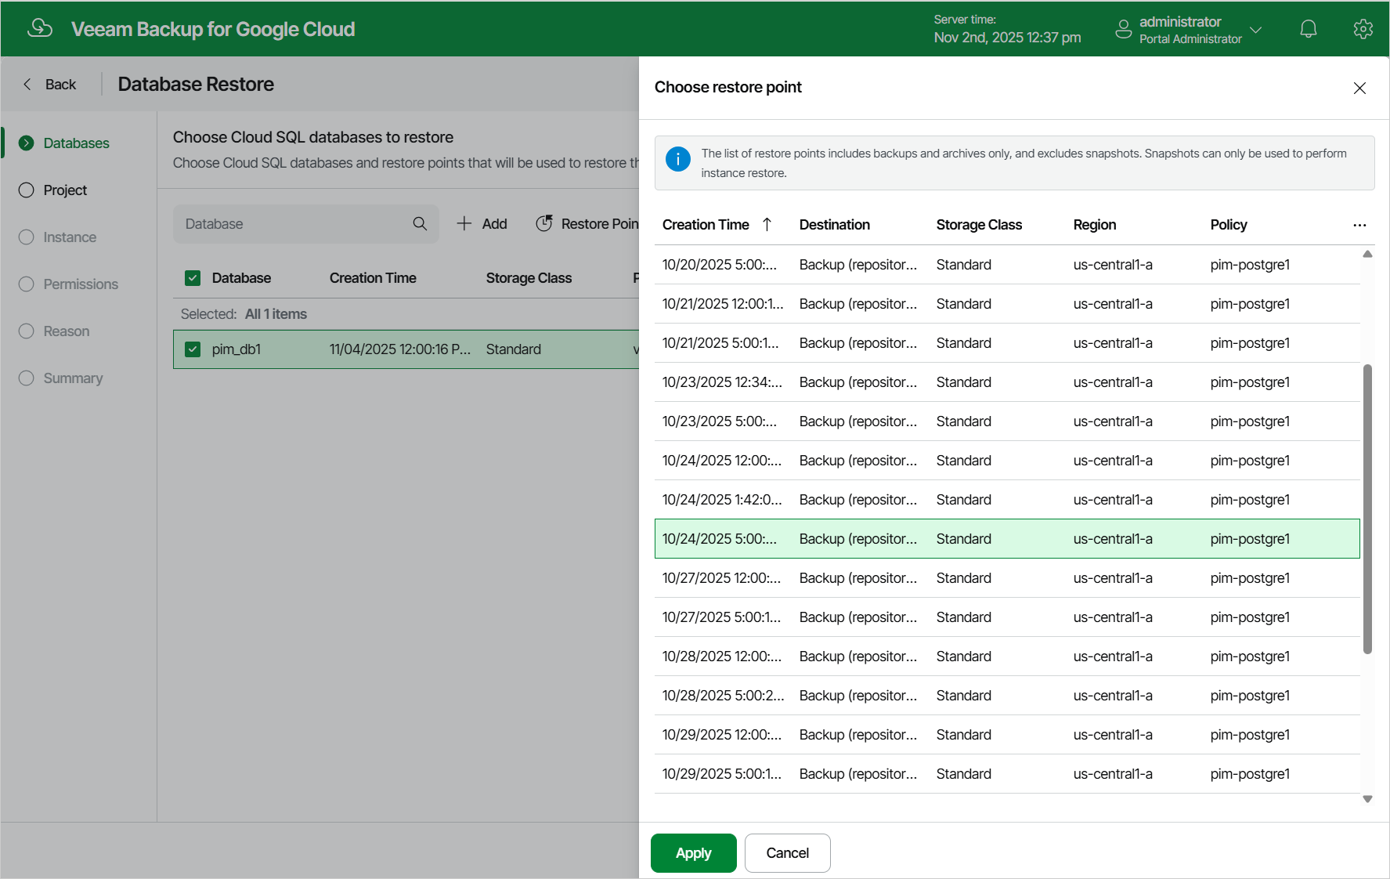
Task: Click the scrollbar up arrow
Action: [1367, 254]
